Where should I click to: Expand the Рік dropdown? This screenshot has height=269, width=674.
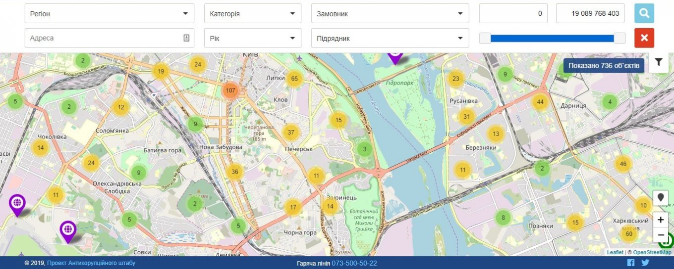253,38
